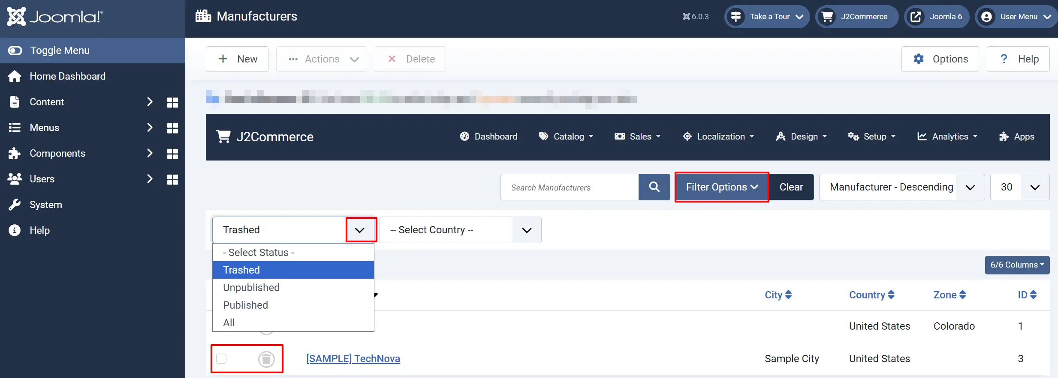Clear the search filters
The width and height of the screenshot is (1058, 378).
(791, 187)
